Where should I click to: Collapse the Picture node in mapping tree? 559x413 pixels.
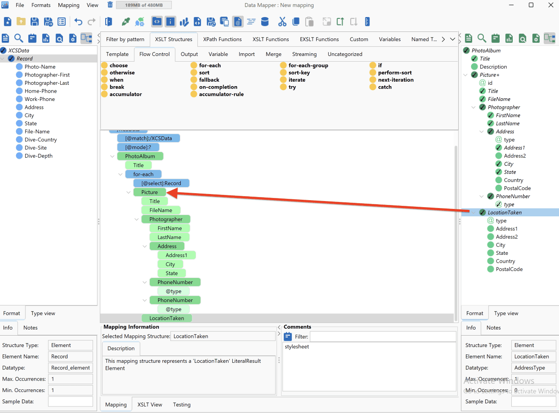129,192
